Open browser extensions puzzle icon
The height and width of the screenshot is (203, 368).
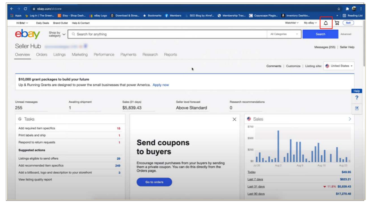click(x=347, y=9)
